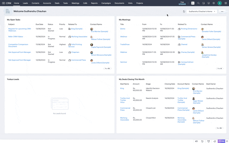The height and width of the screenshot is (143, 229).
Task: Click Donette Foller contact avatar
Action: click(202, 29)
